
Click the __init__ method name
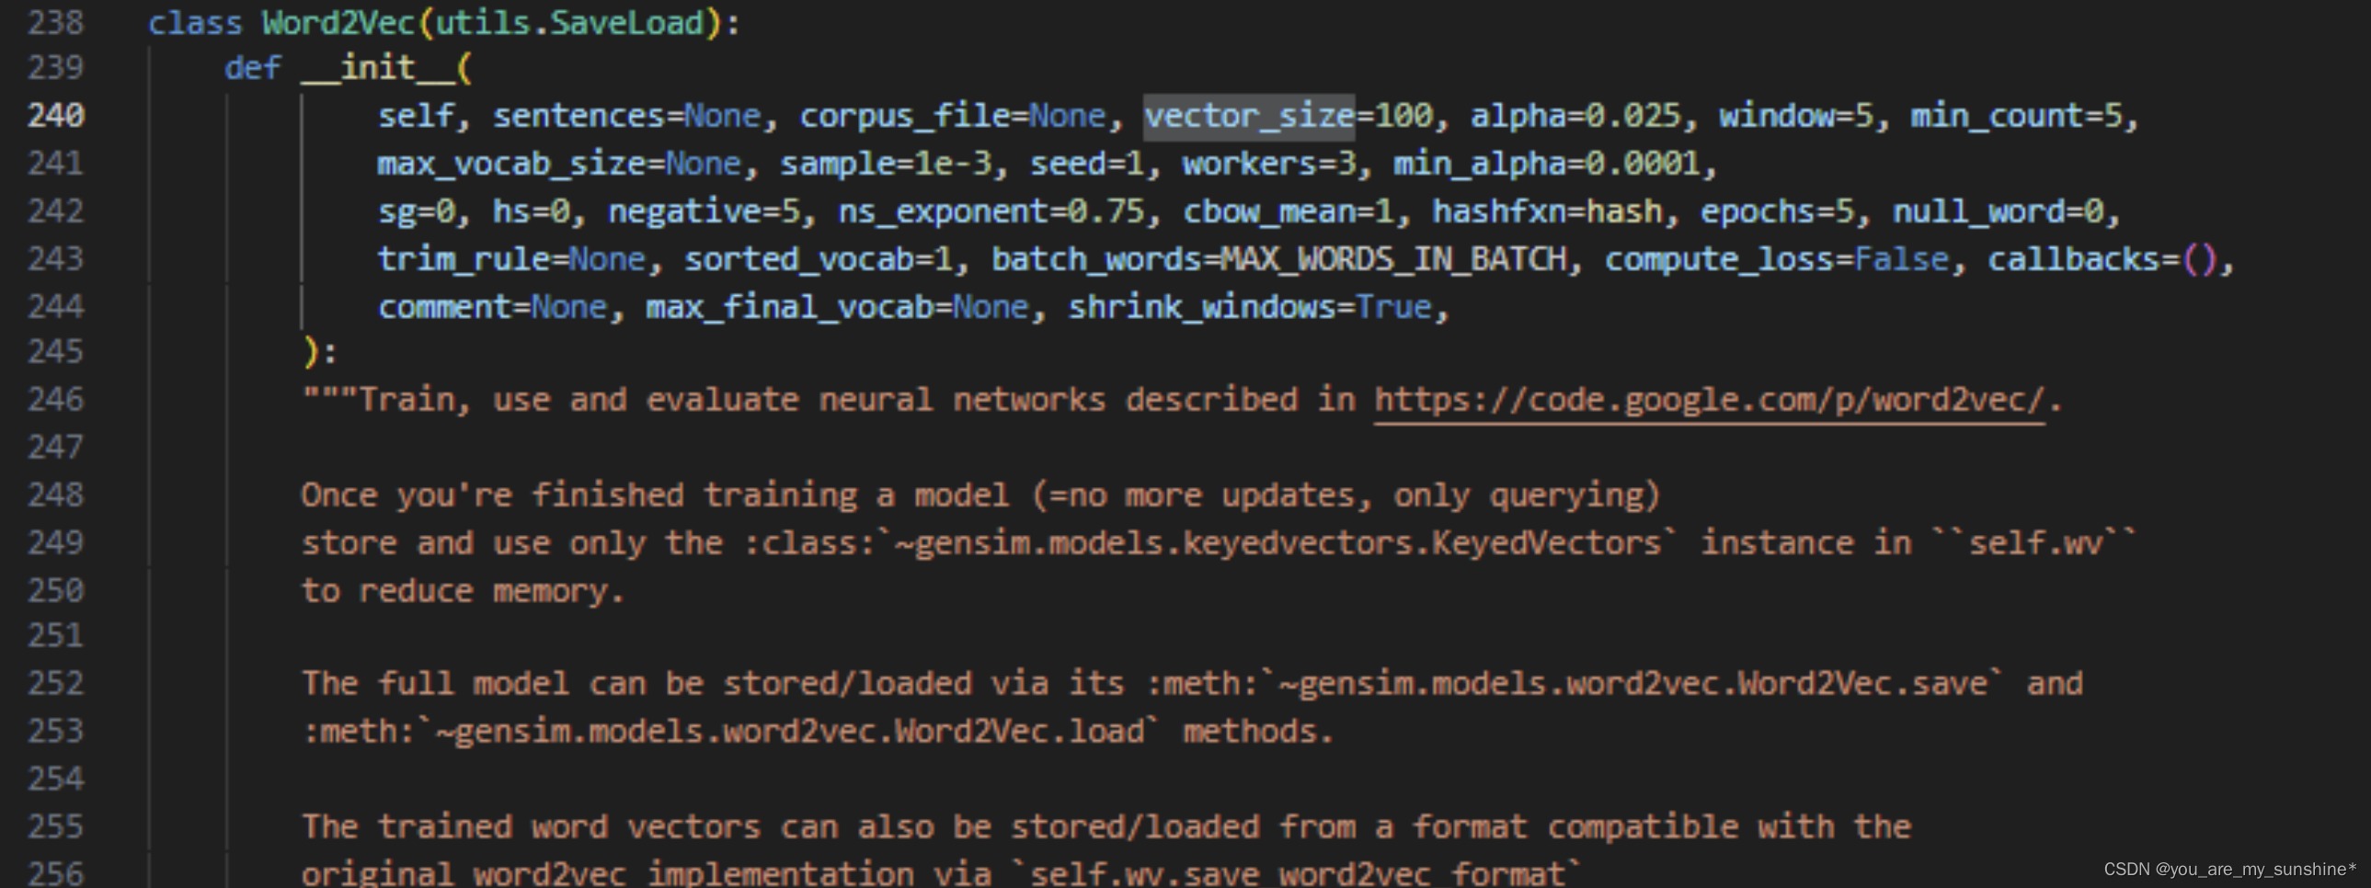click(x=377, y=67)
